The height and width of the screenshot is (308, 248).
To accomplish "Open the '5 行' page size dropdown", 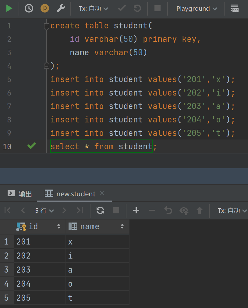I will point(44,211).
